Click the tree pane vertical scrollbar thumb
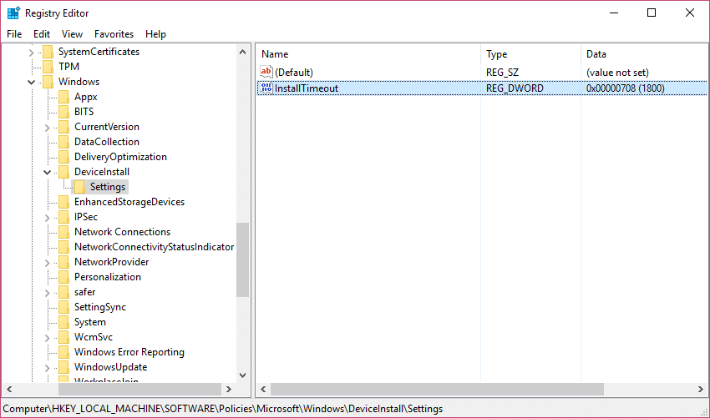 (243, 259)
